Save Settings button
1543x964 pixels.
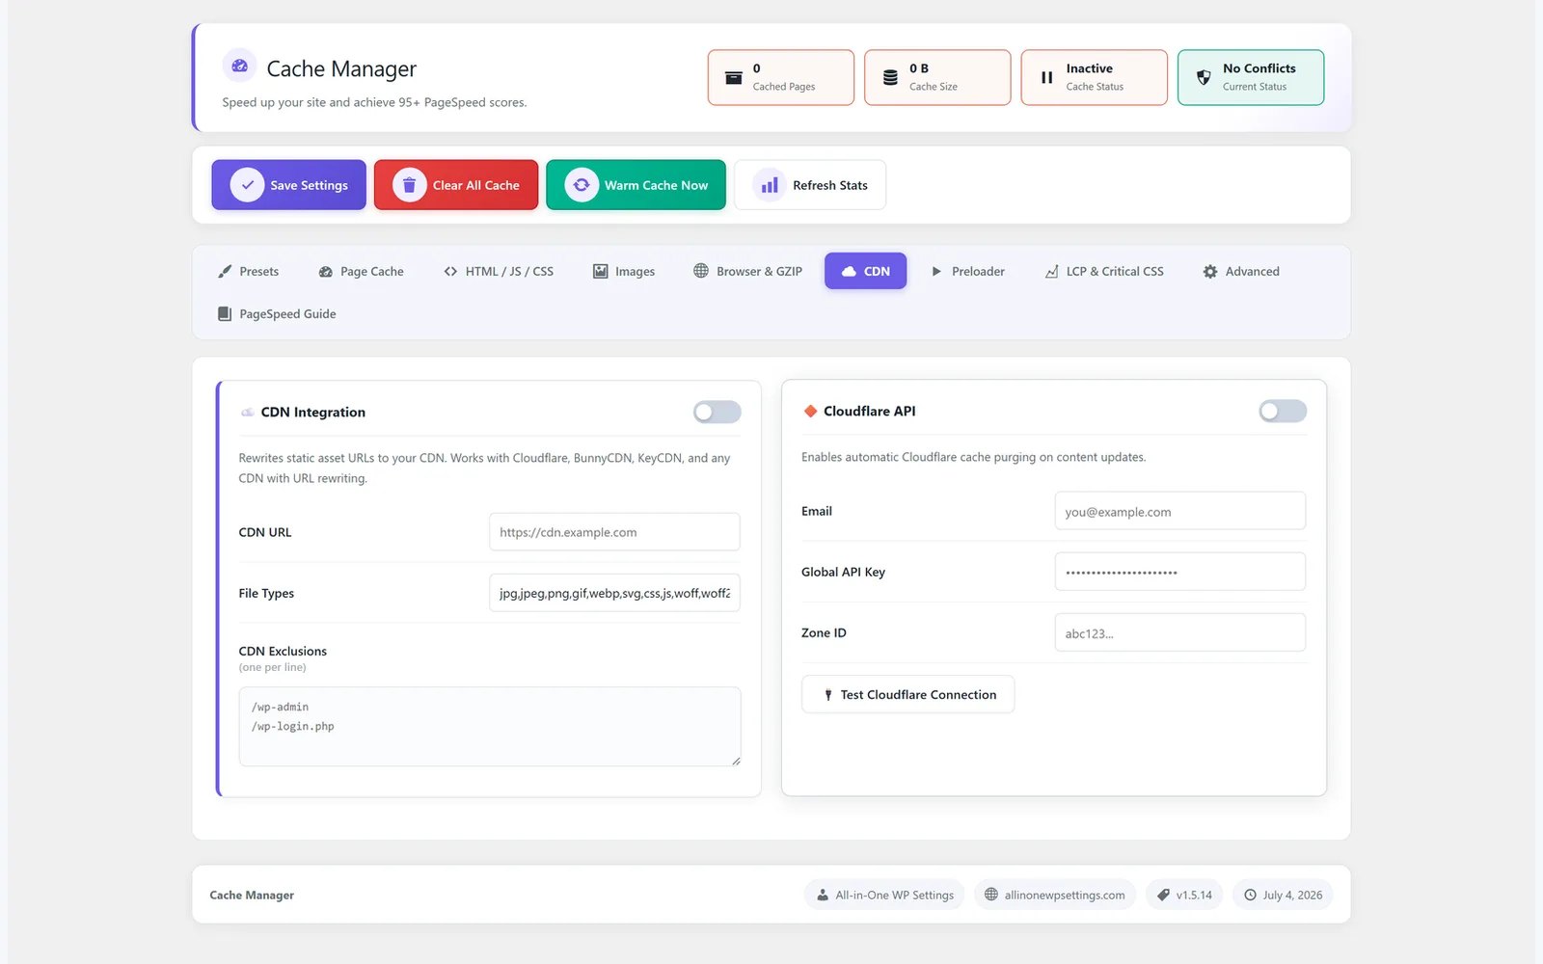pos(289,185)
